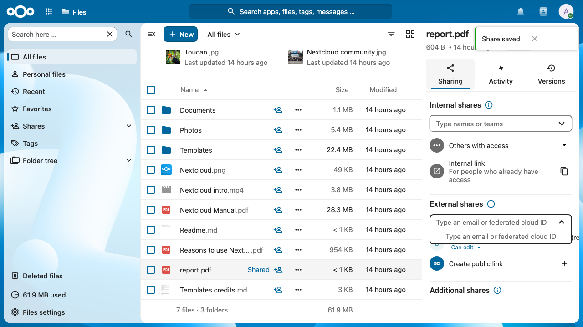Expand Others with access

click(564, 145)
